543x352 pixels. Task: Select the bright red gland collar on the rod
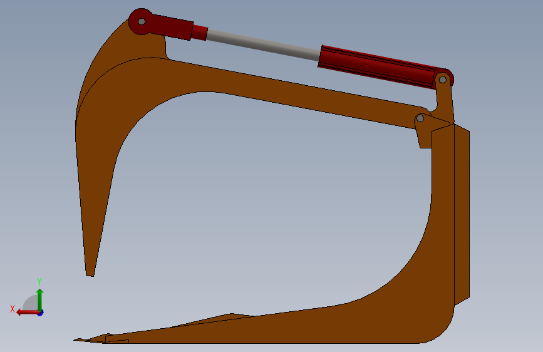(x=200, y=32)
